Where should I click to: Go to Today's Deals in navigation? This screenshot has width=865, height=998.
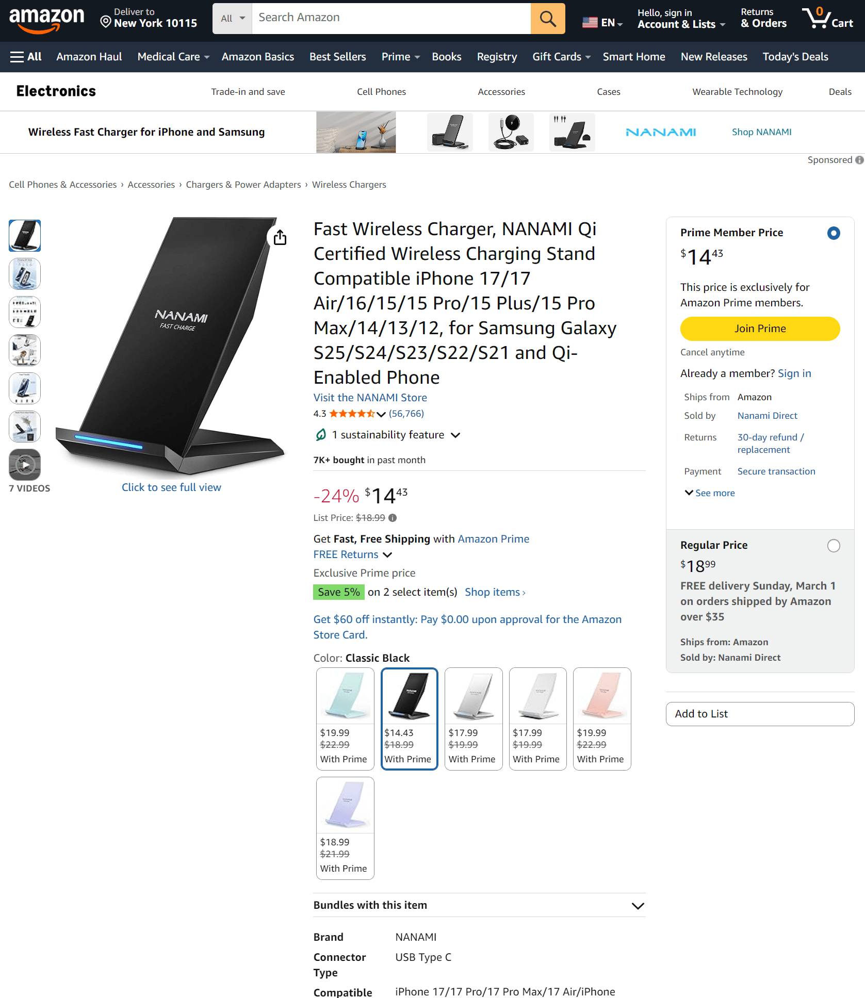[795, 57]
